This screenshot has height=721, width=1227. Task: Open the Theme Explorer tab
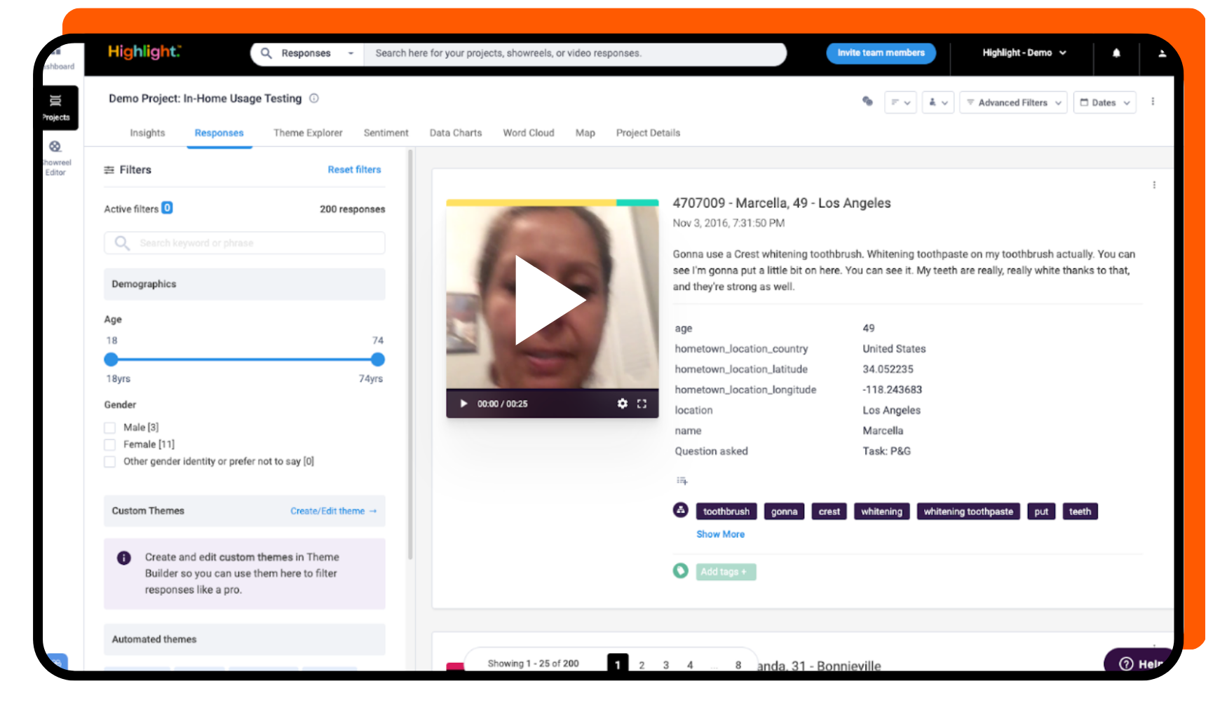[308, 132]
